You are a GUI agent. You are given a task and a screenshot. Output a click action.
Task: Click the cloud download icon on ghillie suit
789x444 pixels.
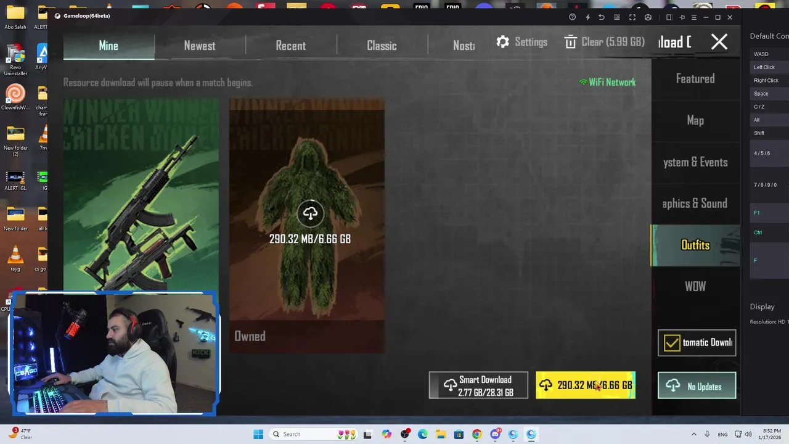click(x=310, y=213)
